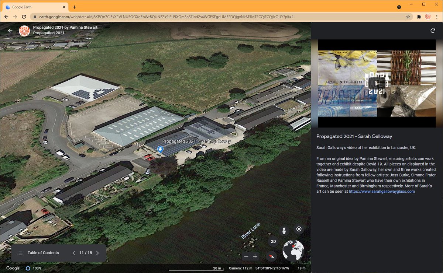Click the site lock icon in address bar

click(x=35, y=17)
